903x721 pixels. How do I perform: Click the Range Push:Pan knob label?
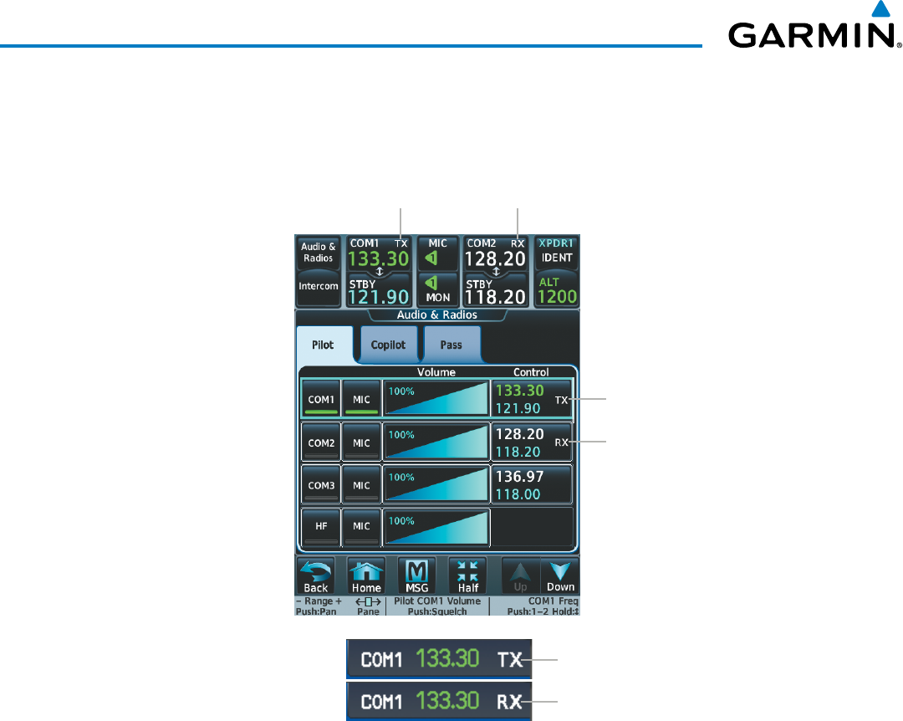[319, 606]
